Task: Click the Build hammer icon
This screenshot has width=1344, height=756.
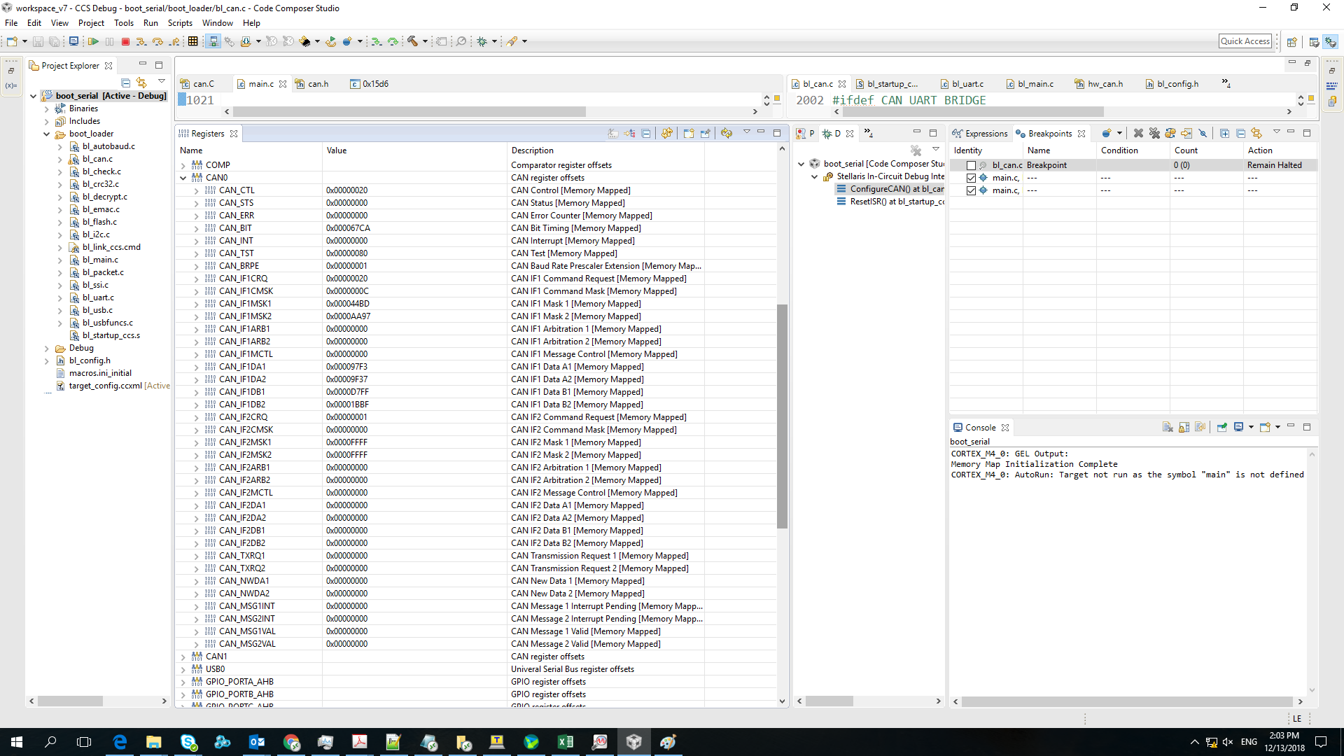Action: [413, 42]
